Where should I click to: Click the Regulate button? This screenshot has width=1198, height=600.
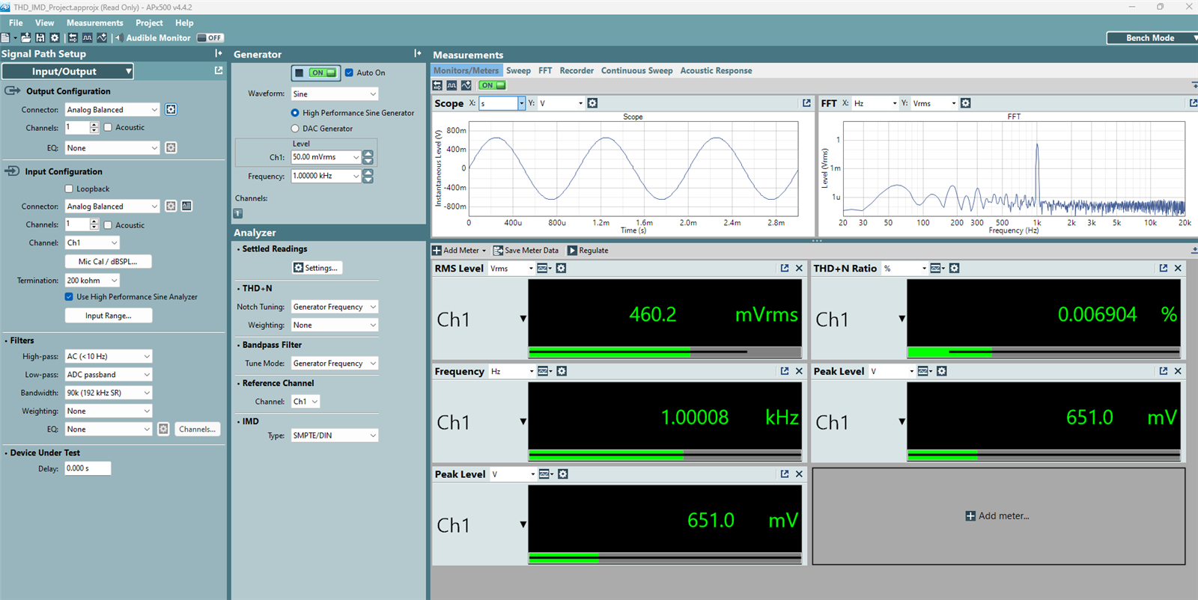tap(588, 251)
